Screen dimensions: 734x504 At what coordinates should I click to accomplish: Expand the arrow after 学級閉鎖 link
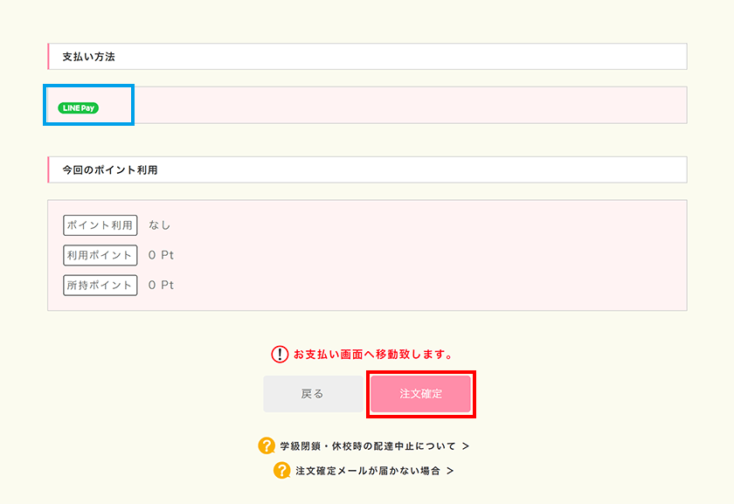click(x=465, y=446)
